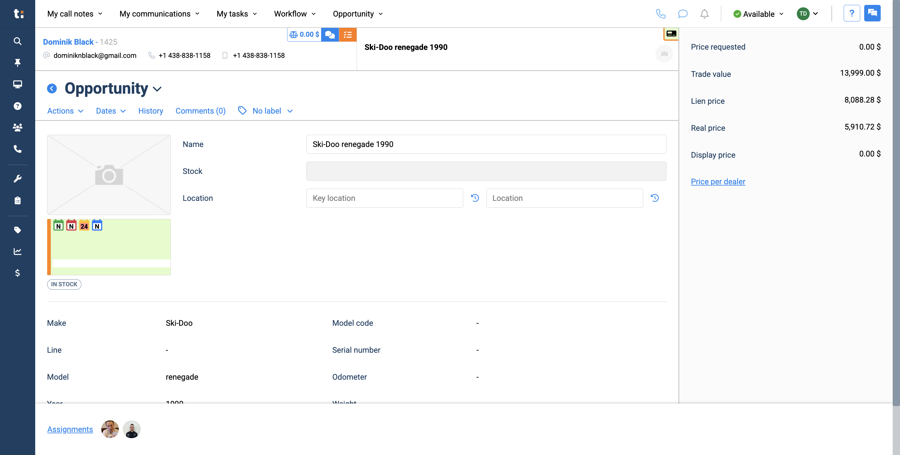Open the Workflow menu
The height and width of the screenshot is (455, 900).
(294, 14)
